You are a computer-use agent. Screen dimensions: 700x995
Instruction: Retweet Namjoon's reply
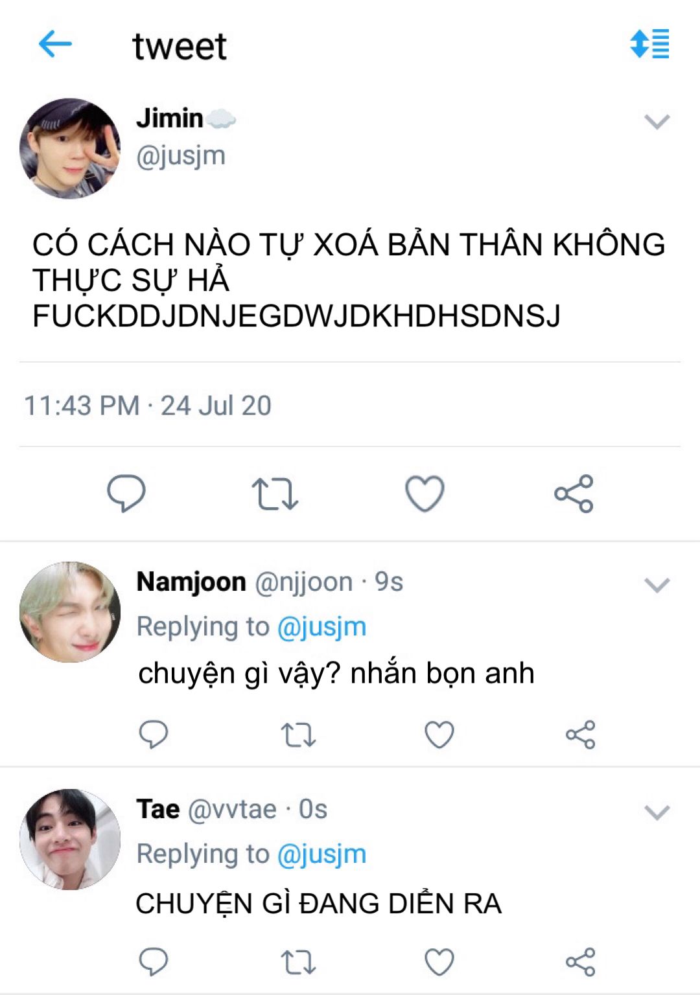point(298,735)
